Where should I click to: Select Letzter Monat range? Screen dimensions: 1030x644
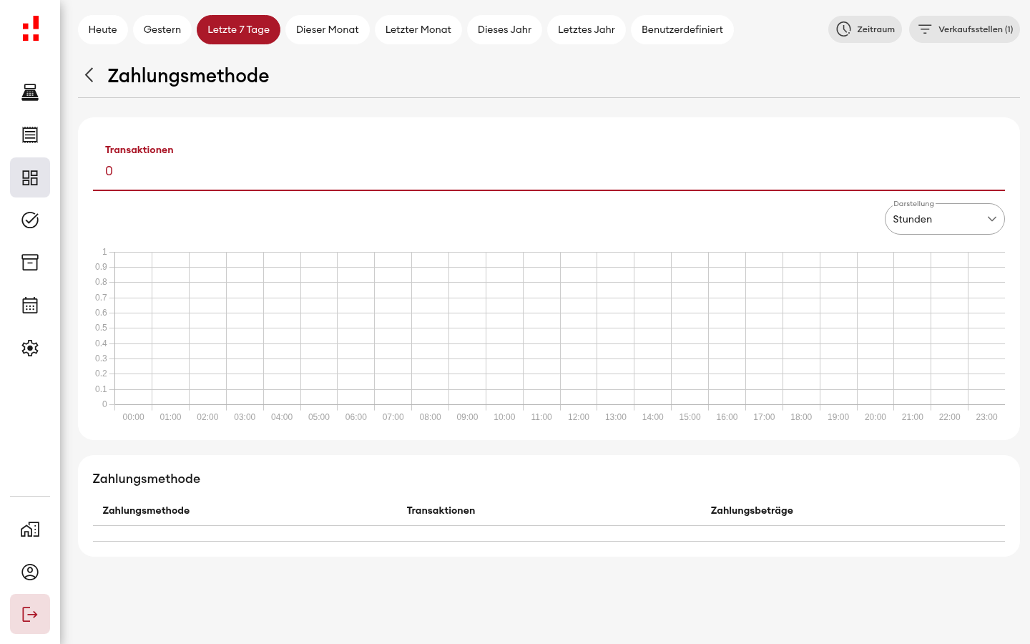point(418,29)
